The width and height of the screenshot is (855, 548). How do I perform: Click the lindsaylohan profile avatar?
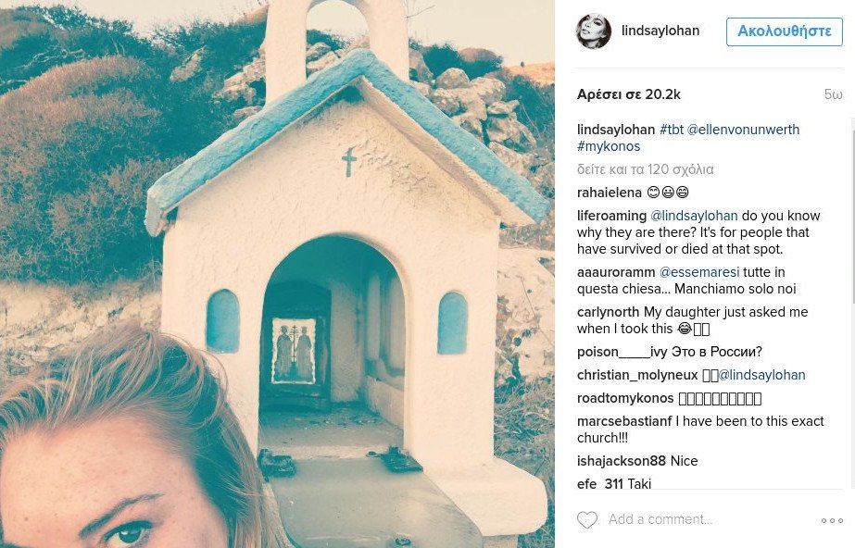tap(594, 31)
